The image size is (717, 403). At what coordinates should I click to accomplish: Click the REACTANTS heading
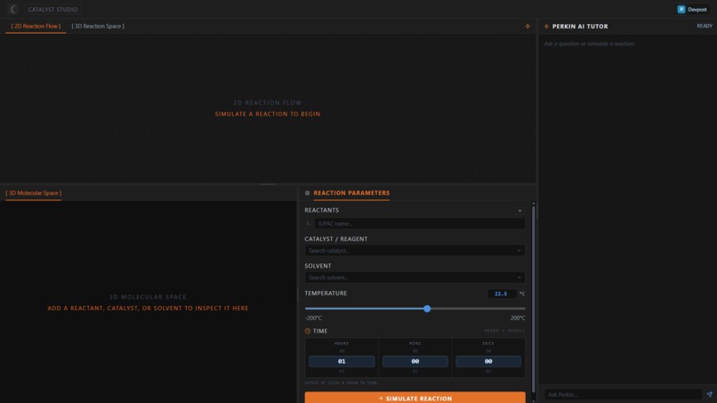pos(321,211)
